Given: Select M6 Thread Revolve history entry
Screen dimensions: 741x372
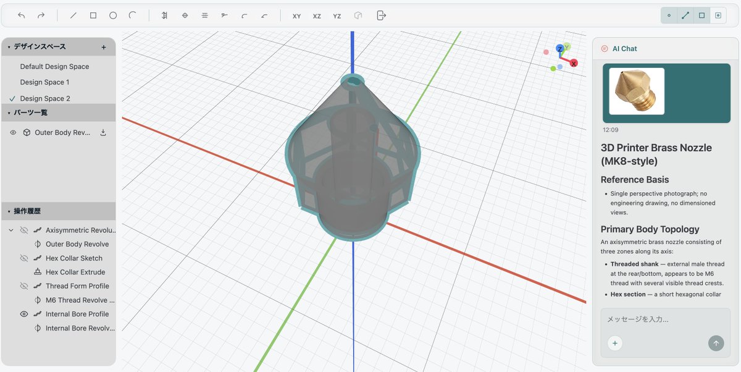Looking at the screenshot, I should [x=80, y=300].
